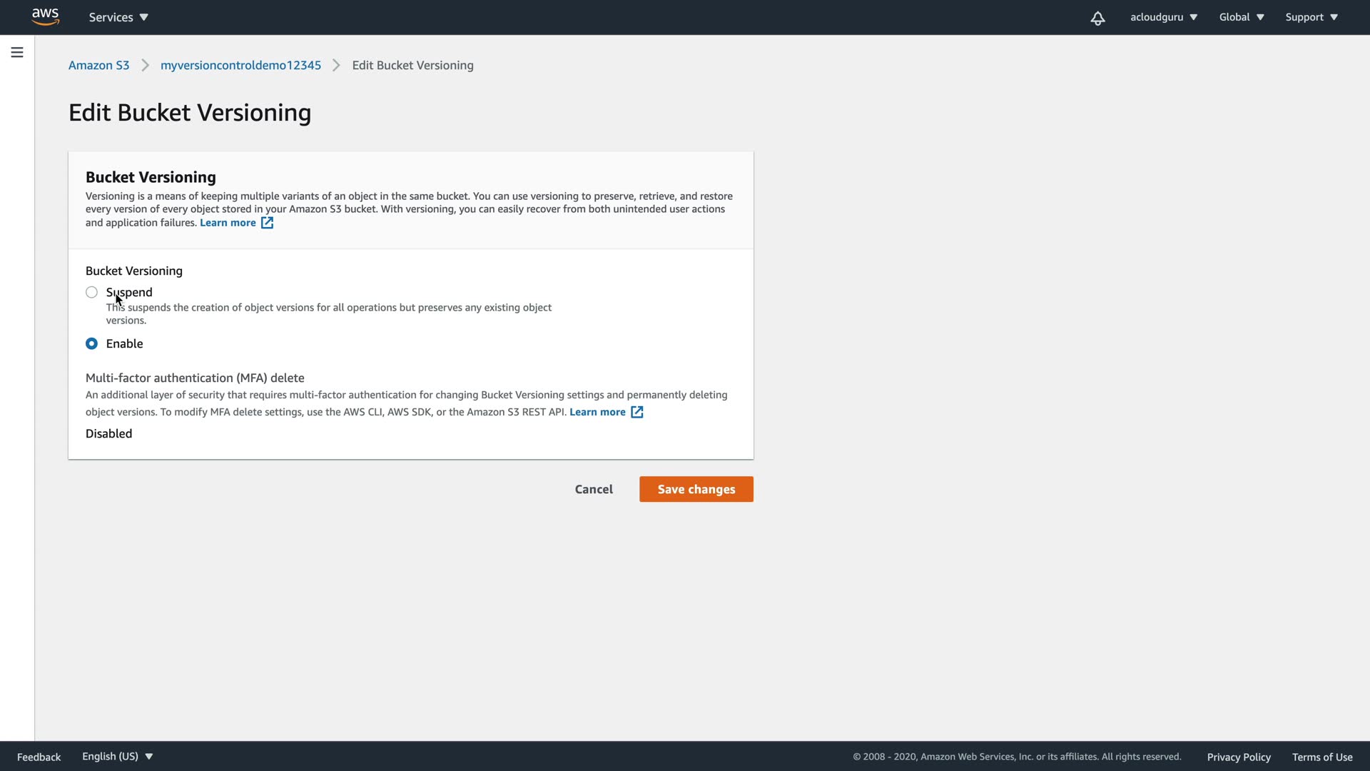Open the Global region dropdown
Image resolution: width=1370 pixels, height=771 pixels.
[1241, 17]
